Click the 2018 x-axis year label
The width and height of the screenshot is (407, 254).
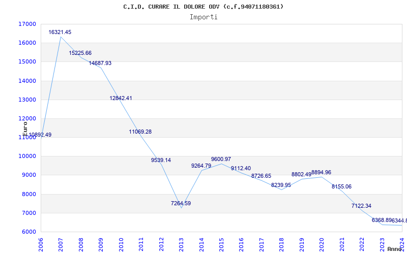282,244
